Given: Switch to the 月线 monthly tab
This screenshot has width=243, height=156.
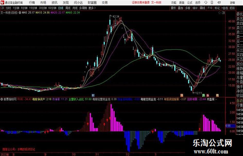Looking at the screenshot, I should coord(75,8).
